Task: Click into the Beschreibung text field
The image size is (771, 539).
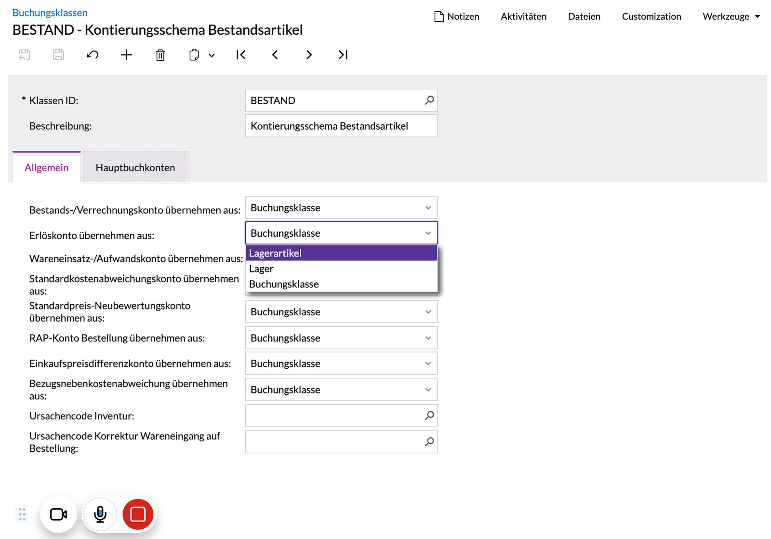Action: click(x=341, y=126)
